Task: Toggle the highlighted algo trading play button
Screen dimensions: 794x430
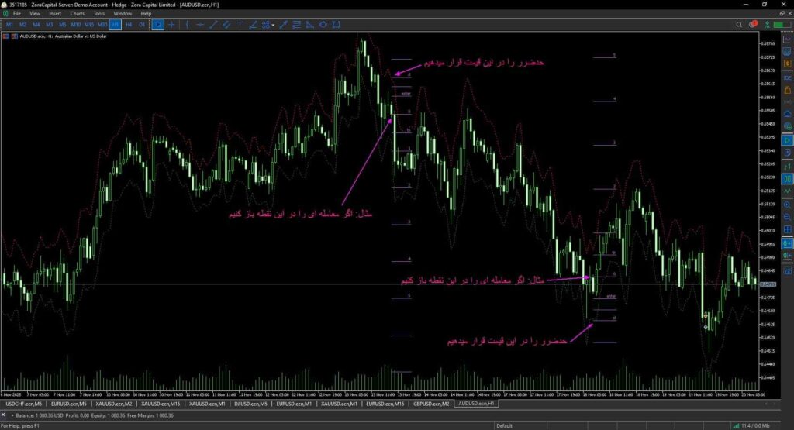Action: (x=787, y=140)
